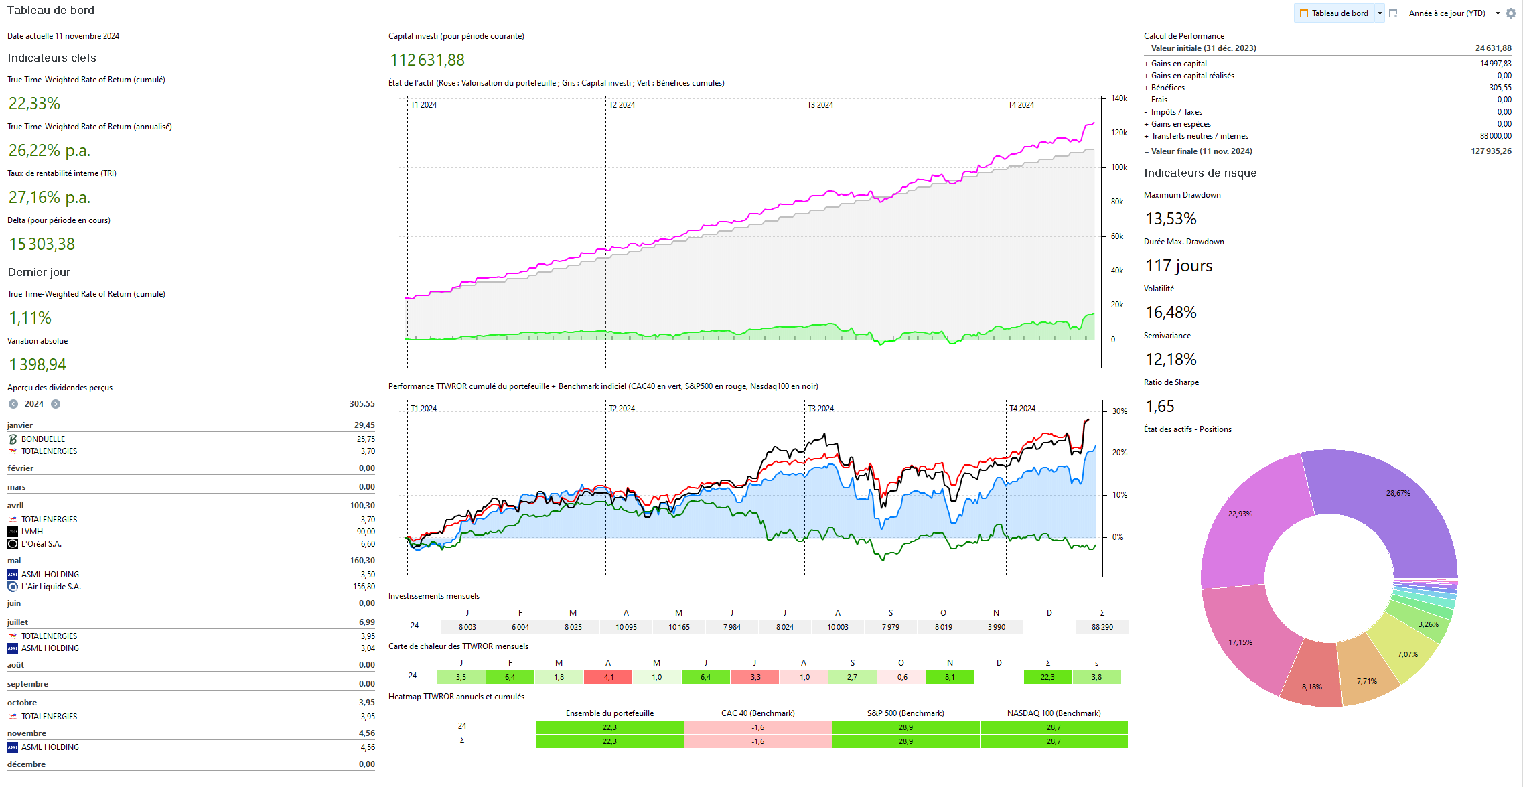Click the October 8 019 investment cell

[943, 627]
